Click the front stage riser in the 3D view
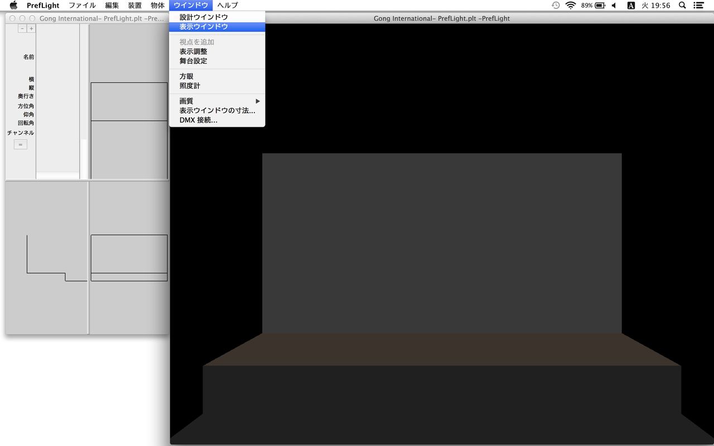714x446 pixels. (x=442, y=391)
